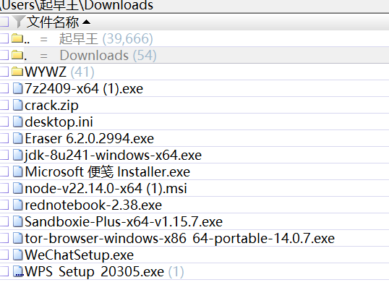The height and width of the screenshot is (285, 389).
Task: Click the Downloads current folder icon
Action: 17,55
